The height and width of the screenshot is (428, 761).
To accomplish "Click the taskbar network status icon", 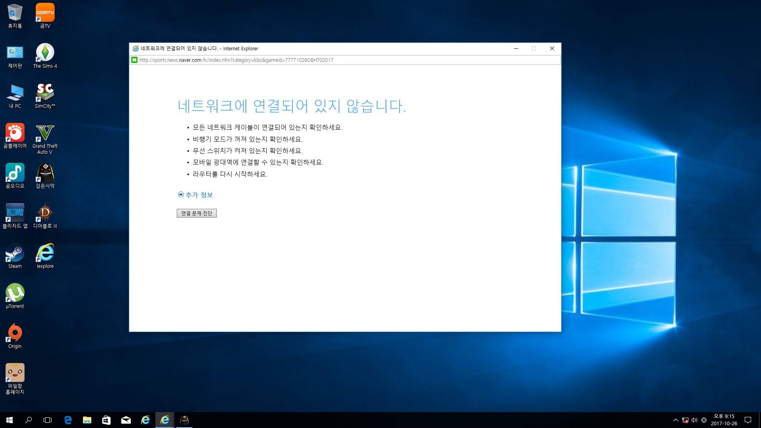I will point(685,420).
